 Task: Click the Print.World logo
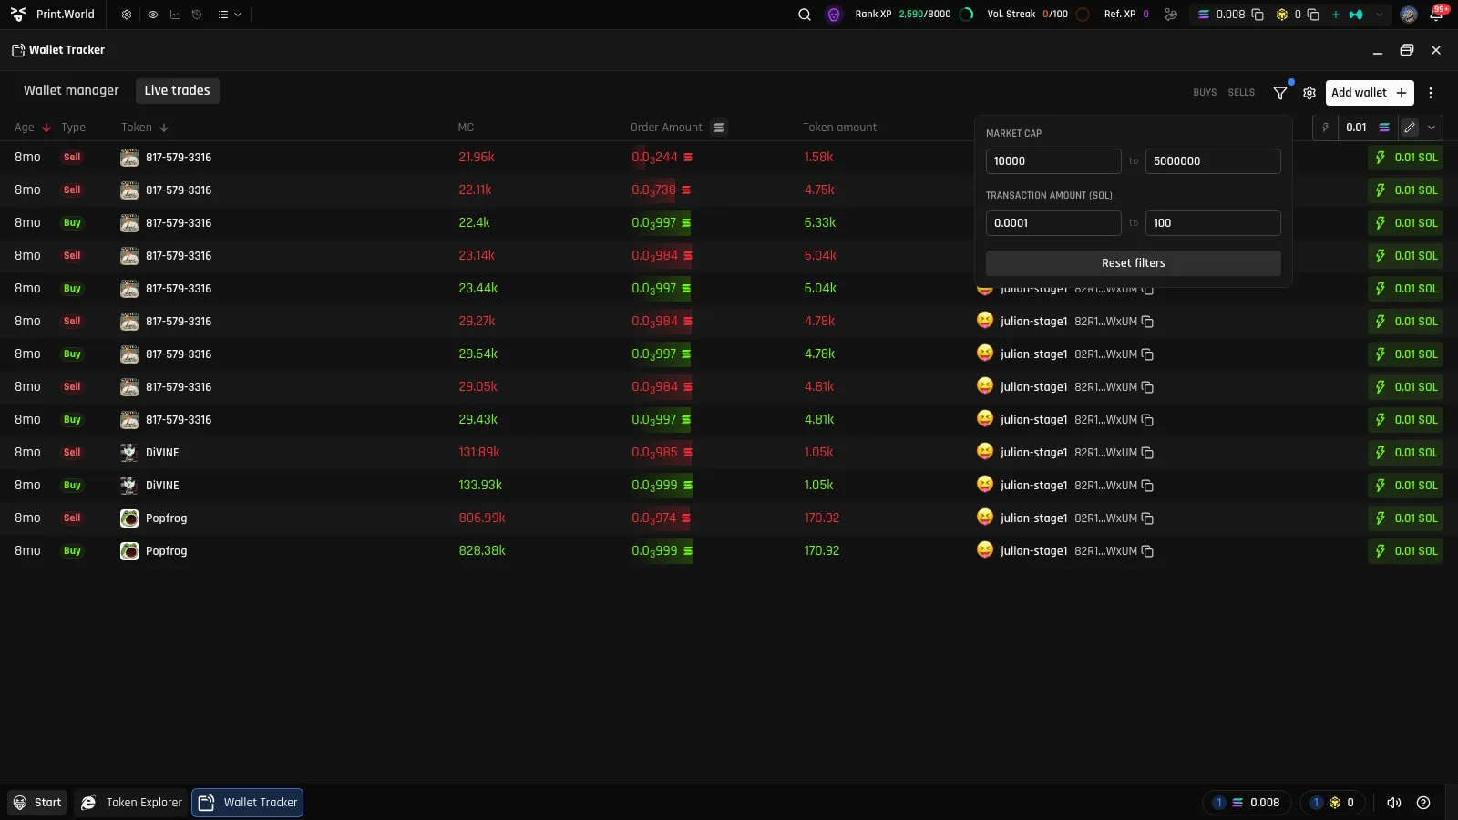click(x=53, y=15)
